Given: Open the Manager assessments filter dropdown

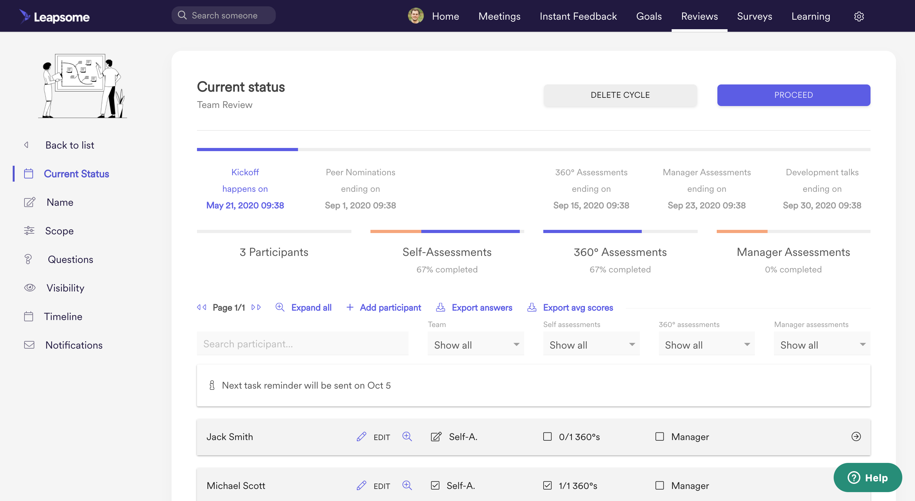Looking at the screenshot, I should point(822,344).
